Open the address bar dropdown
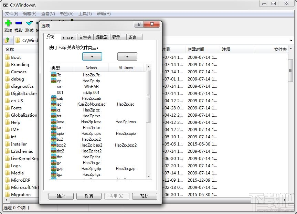297x214 pixels. coord(291,40)
